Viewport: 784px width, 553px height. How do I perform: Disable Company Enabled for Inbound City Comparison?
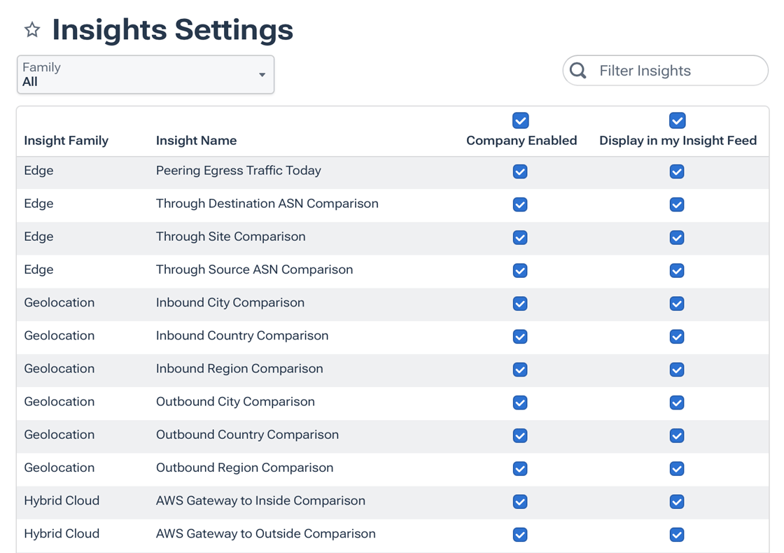click(x=520, y=303)
